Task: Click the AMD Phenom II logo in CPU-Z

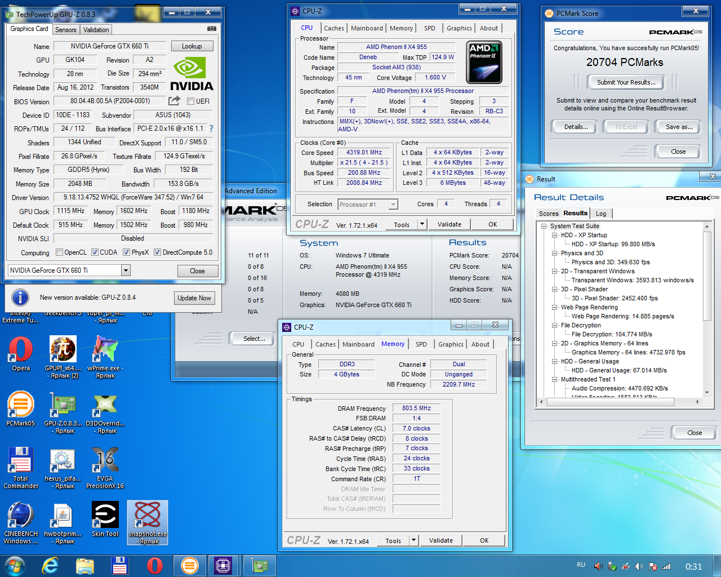Action: [x=484, y=62]
